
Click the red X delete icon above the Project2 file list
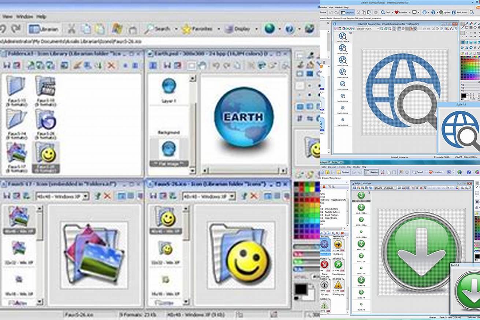pos(342,233)
